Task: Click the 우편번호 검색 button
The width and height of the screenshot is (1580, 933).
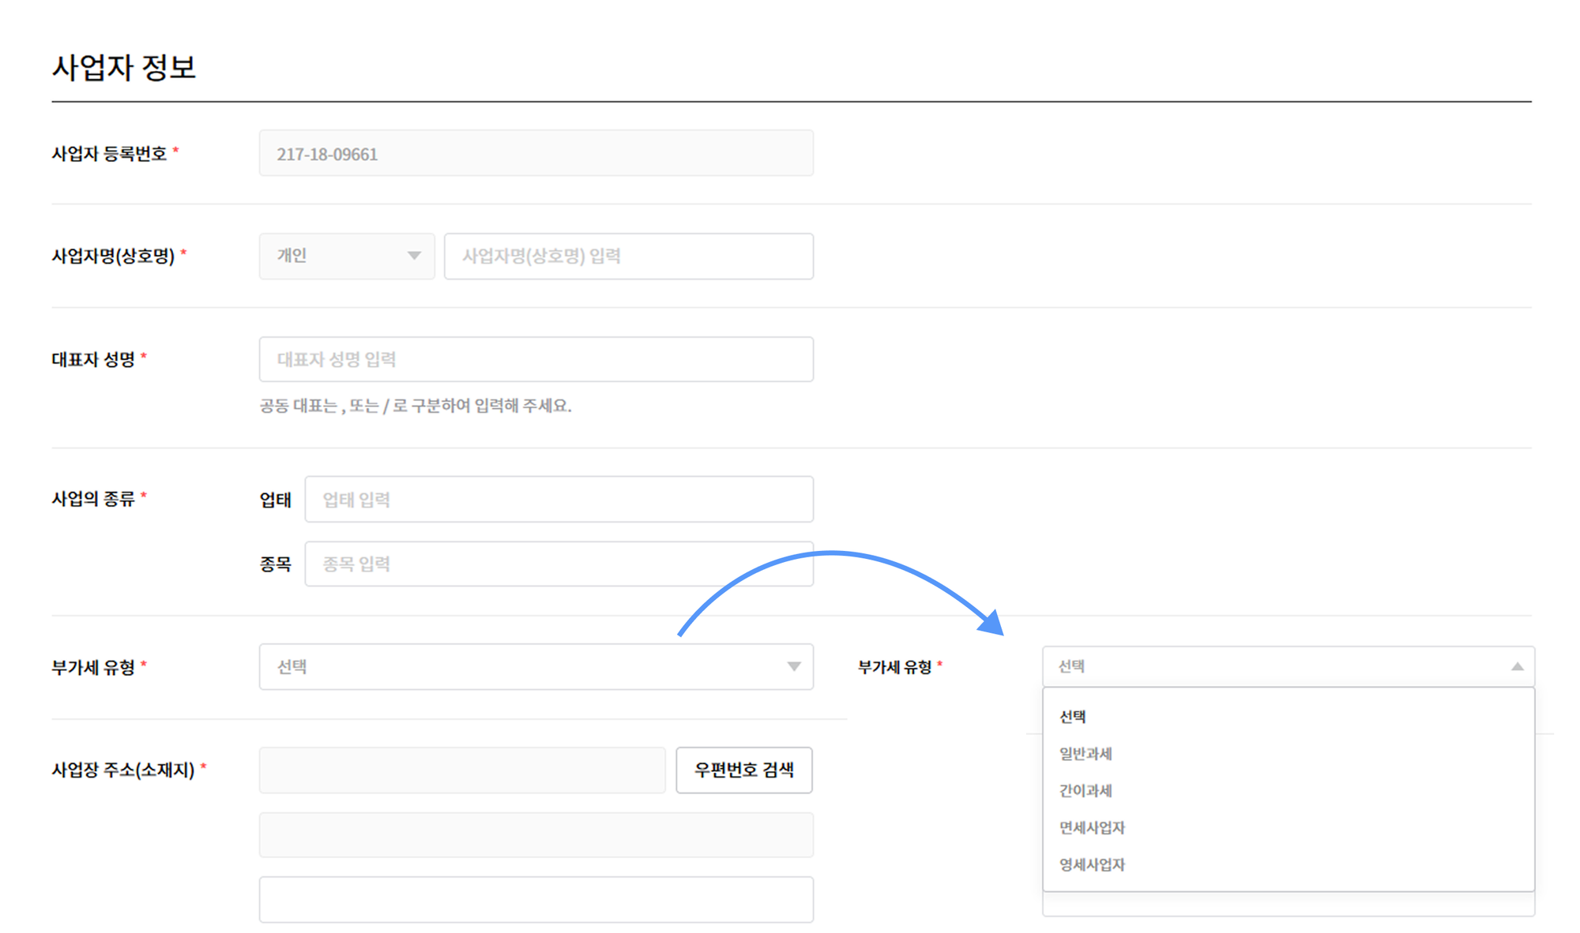Action: point(743,770)
